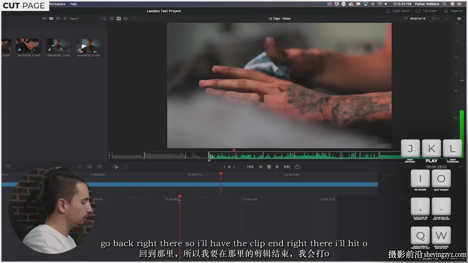This screenshot has height=263, width=468.
Task: Click the jog control below the viewer
Action: coord(229,167)
